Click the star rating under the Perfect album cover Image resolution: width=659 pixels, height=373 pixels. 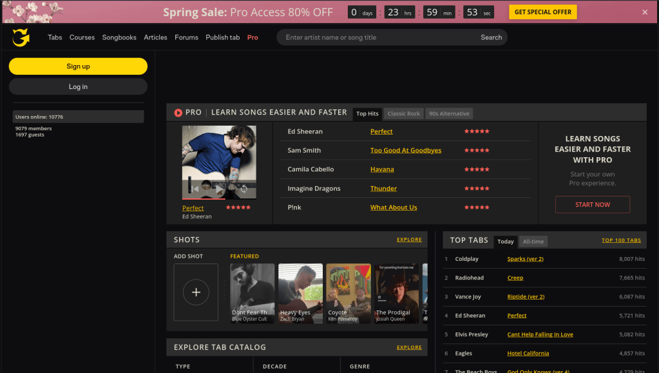(x=238, y=208)
